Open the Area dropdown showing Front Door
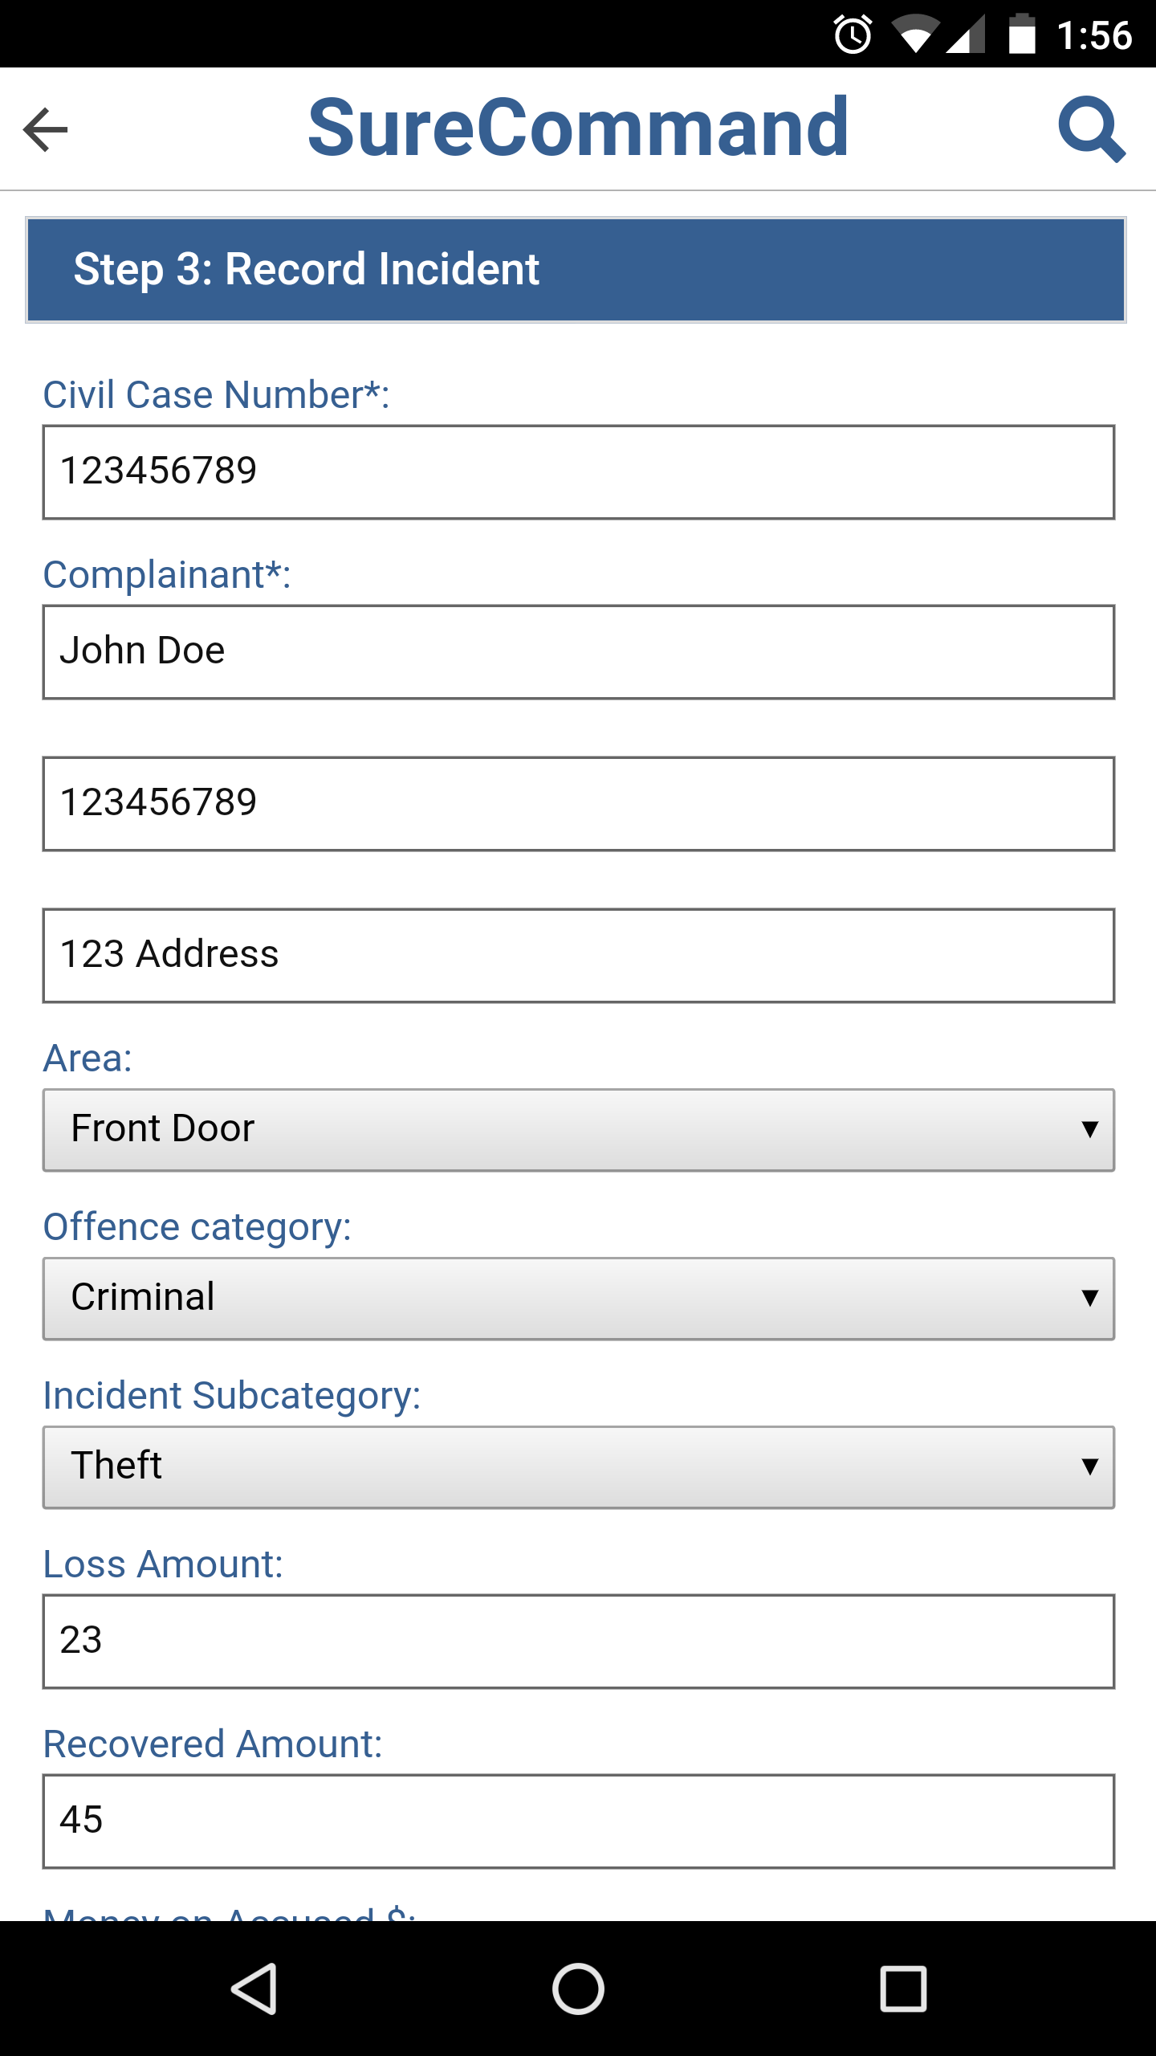 [578, 1130]
